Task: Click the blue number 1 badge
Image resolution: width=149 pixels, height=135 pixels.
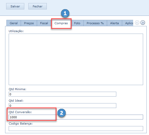Action: click(x=65, y=13)
